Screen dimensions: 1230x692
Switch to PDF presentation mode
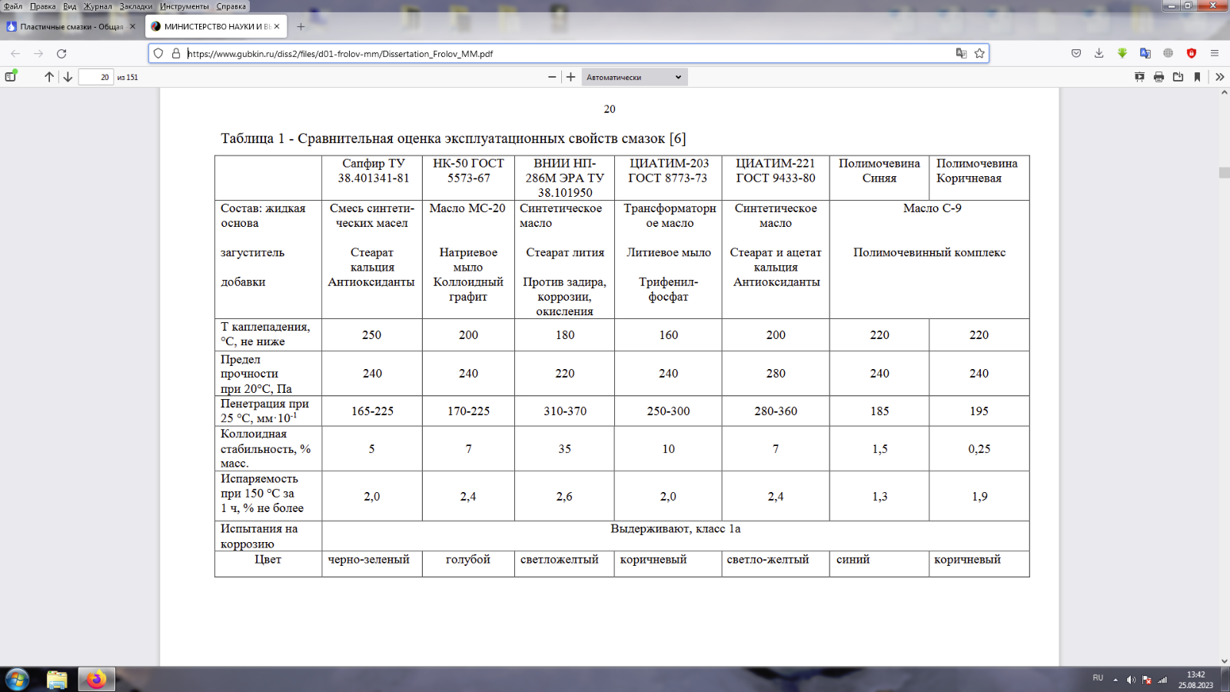pyautogui.click(x=1139, y=77)
